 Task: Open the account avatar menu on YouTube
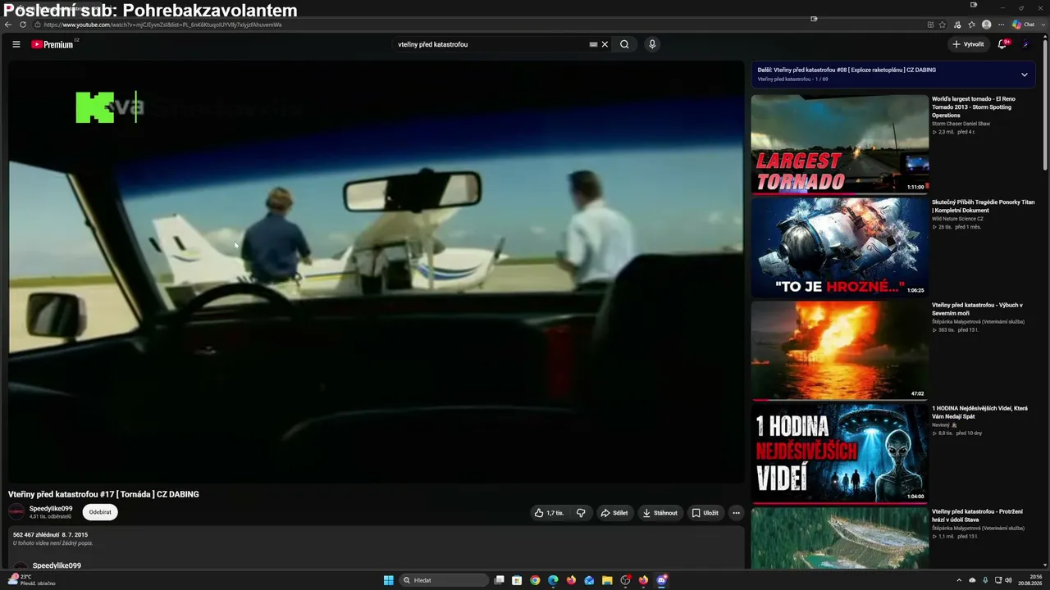click(1025, 44)
